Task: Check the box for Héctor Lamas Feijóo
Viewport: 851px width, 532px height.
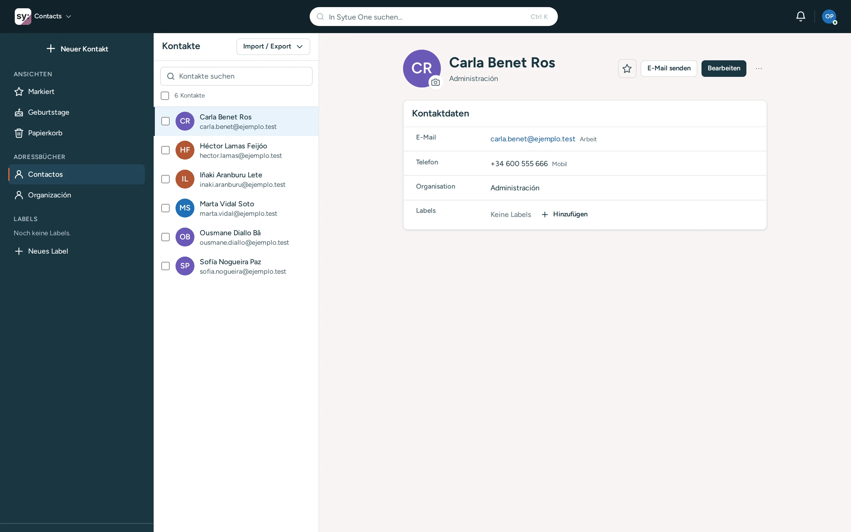Action: coord(165,150)
